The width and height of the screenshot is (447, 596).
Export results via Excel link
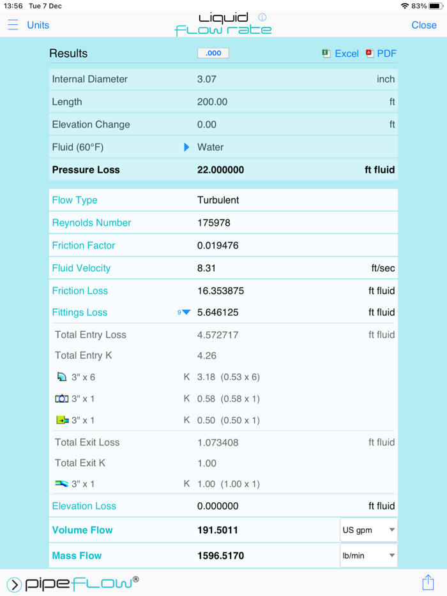(347, 54)
